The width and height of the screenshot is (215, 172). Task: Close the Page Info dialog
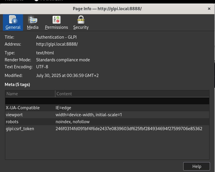click(209, 9)
